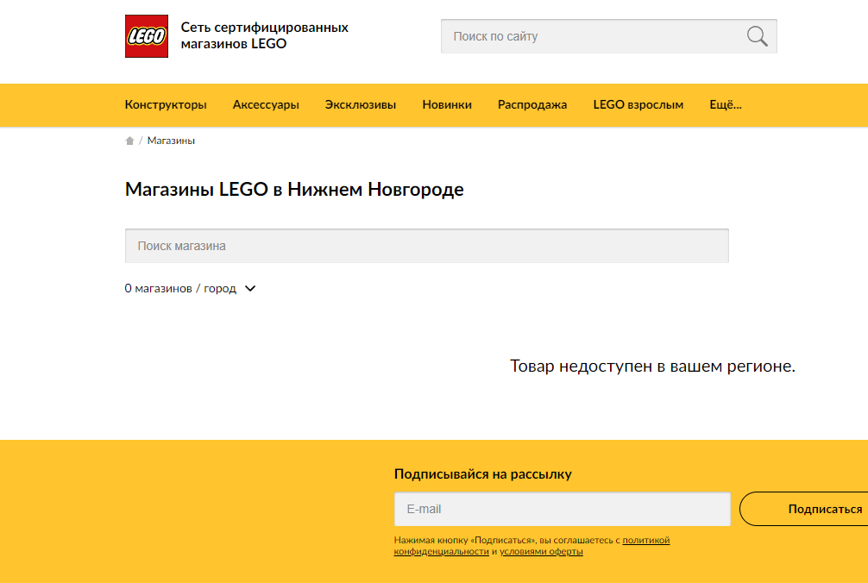Open the LEGO взрослым menu item

pos(638,104)
